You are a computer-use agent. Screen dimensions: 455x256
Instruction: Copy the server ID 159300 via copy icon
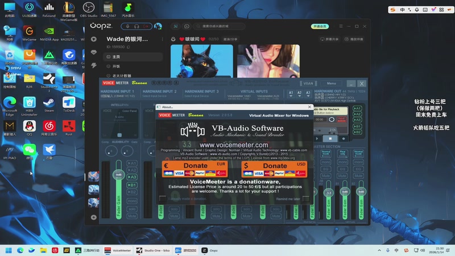pos(129,47)
